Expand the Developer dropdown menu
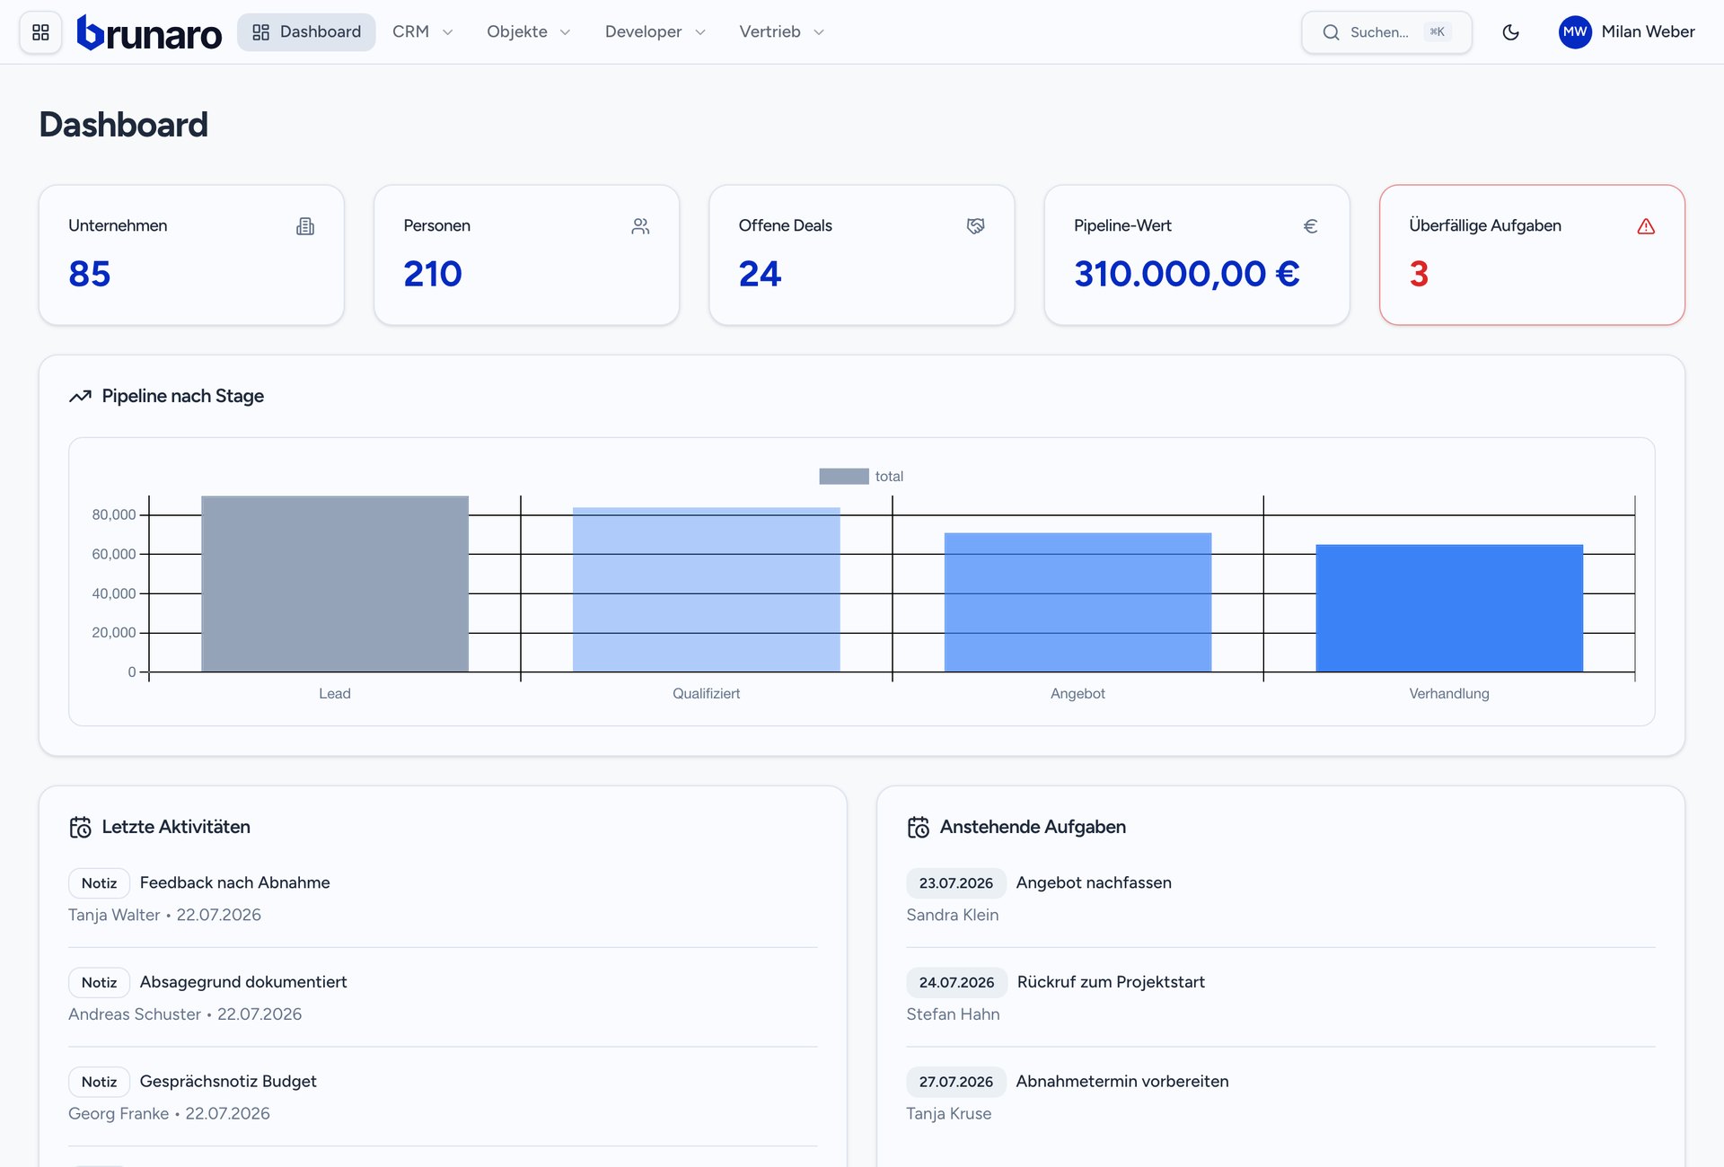1724x1167 pixels. click(x=655, y=32)
